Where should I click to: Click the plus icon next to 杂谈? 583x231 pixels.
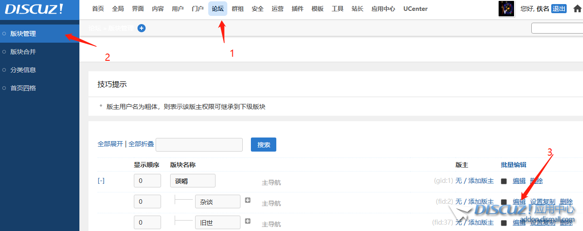(248, 200)
